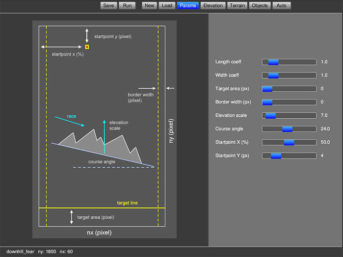Click the Startpoint Y (px) parameter label
This screenshot has height=257, width=343.
[232, 155]
